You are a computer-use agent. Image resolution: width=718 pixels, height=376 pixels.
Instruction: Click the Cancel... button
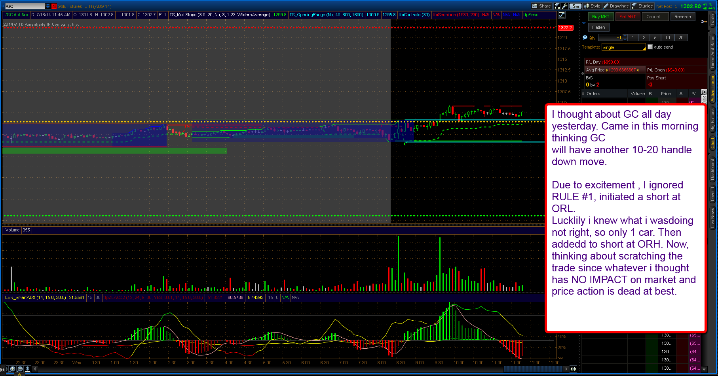point(655,17)
